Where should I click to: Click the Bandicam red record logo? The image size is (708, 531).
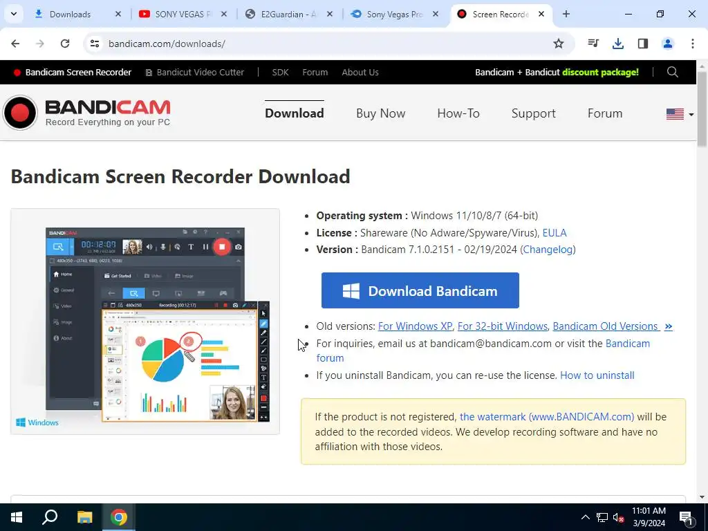click(20, 113)
